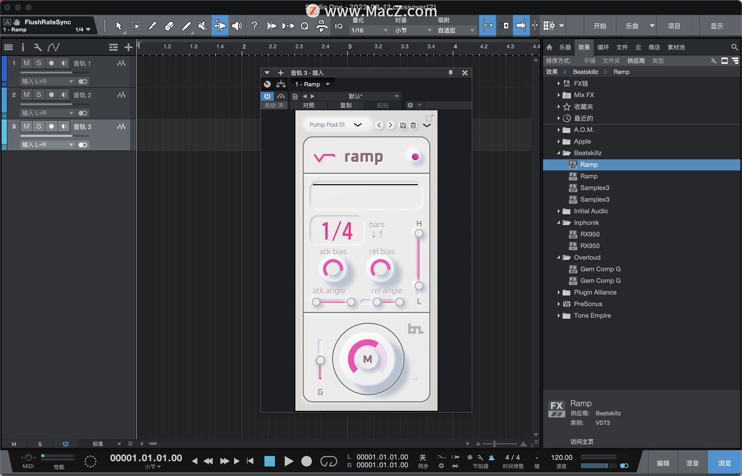Go to next Ramp preset arrow
The image size is (742, 476).
[390, 125]
